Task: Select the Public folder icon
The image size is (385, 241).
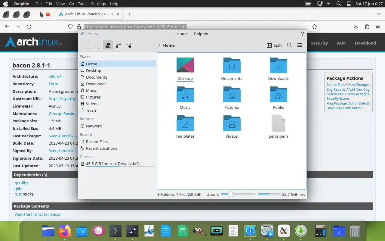Action: [x=278, y=94]
